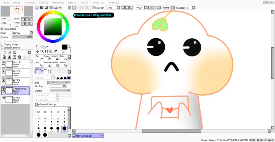Hide Layer4 with its eye icon

[3, 62]
